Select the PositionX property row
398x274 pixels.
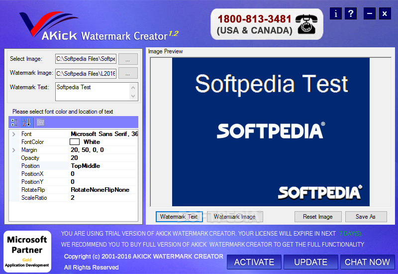click(x=74, y=174)
